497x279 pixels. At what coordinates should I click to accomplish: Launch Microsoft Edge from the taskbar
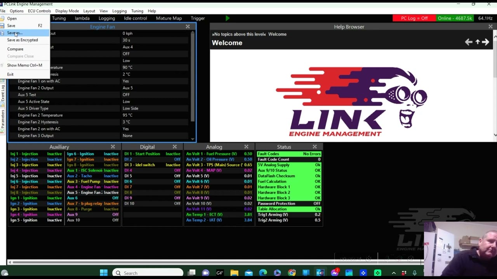(263, 273)
